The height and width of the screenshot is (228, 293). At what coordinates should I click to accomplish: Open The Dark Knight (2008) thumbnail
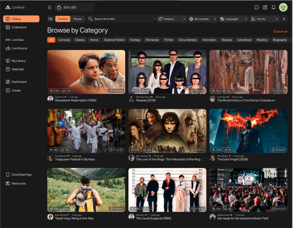(248, 131)
